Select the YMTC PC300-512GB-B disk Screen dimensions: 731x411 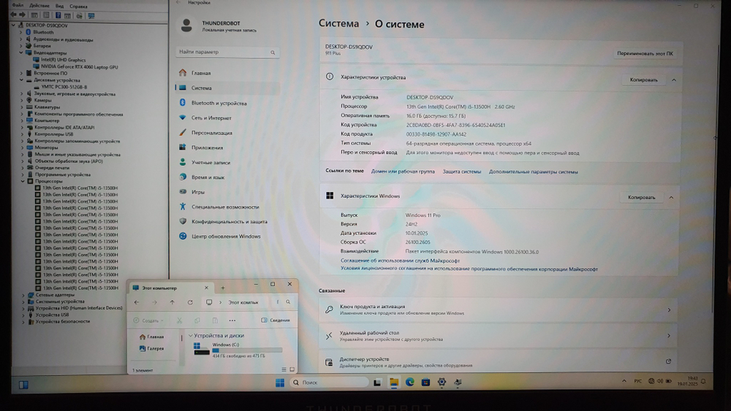(64, 87)
